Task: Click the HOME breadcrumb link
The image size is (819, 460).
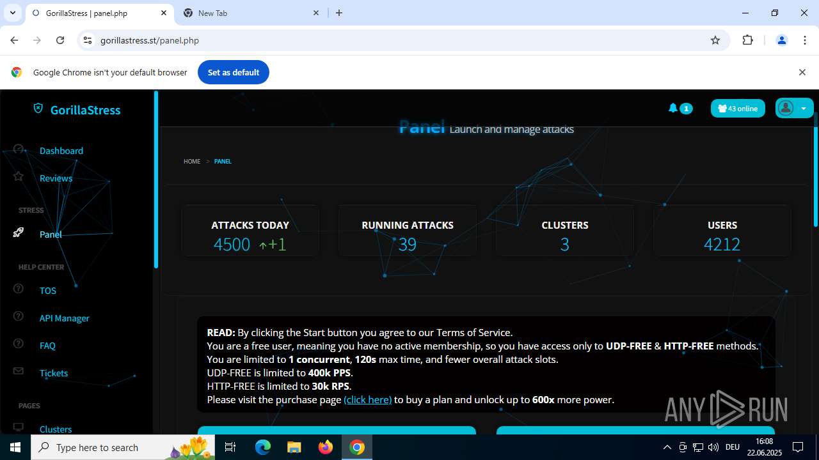Action: (192, 162)
